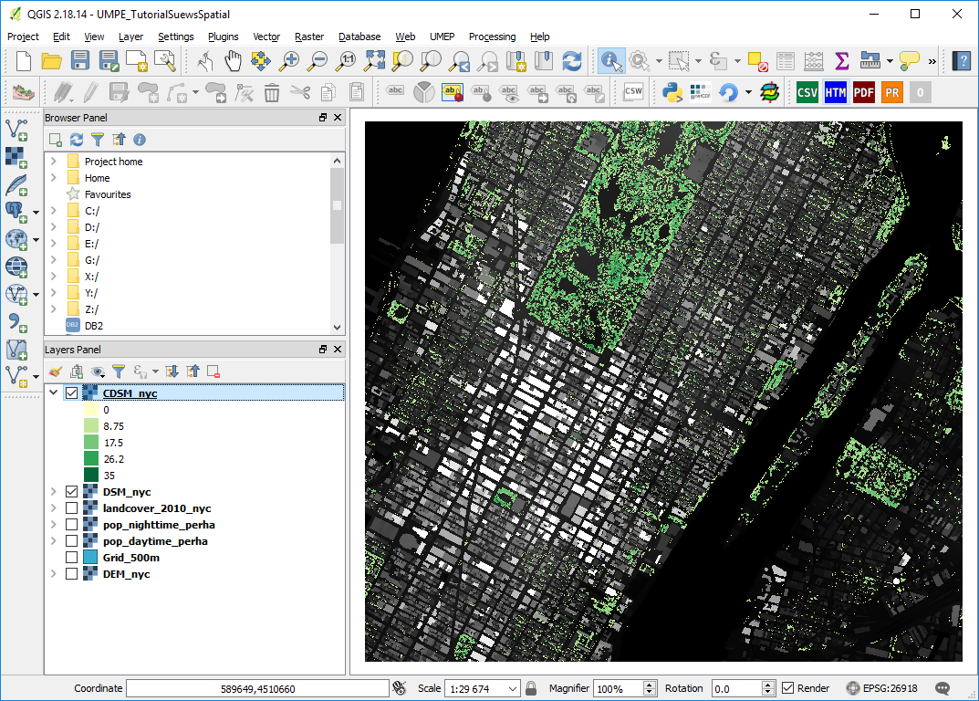
Task: Activate the Identify Features tool
Action: click(x=610, y=60)
